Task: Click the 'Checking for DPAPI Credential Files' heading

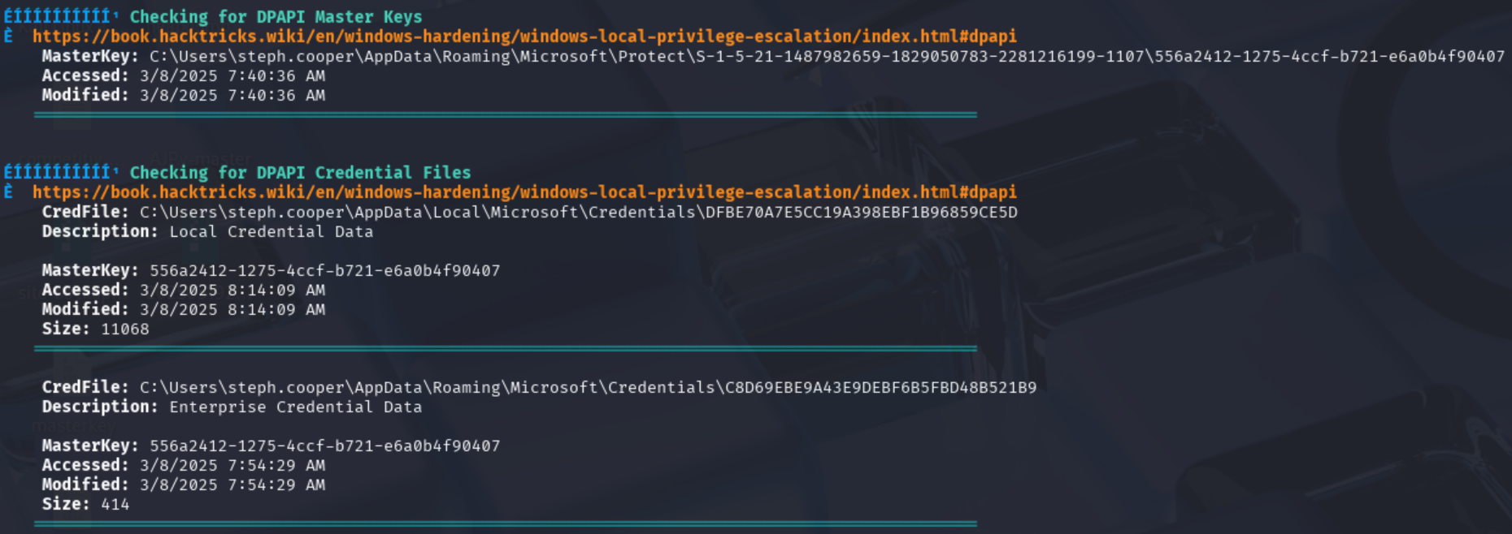Action: (300, 173)
